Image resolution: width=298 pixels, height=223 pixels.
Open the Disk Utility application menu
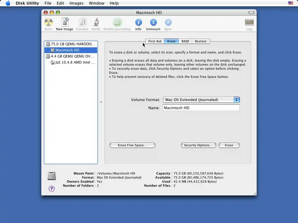[x=27, y=3]
